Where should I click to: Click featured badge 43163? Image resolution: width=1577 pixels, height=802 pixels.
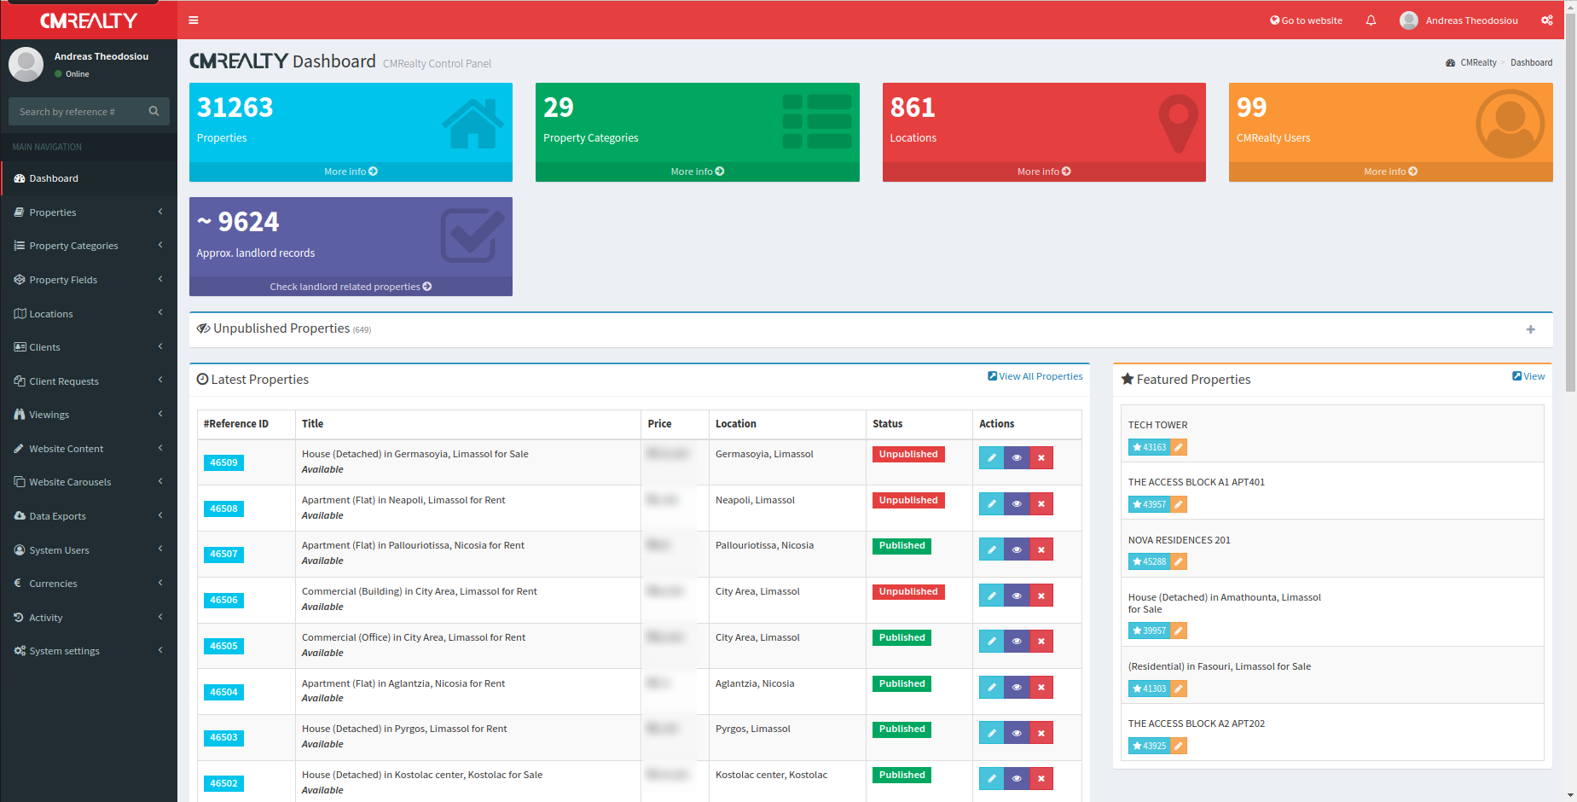click(x=1150, y=447)
